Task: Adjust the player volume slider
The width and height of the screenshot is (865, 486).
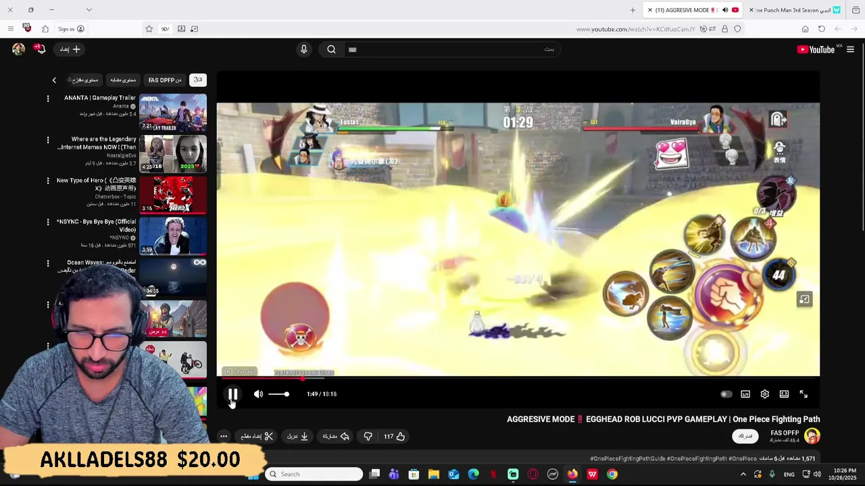Action: tap(278, 394)
